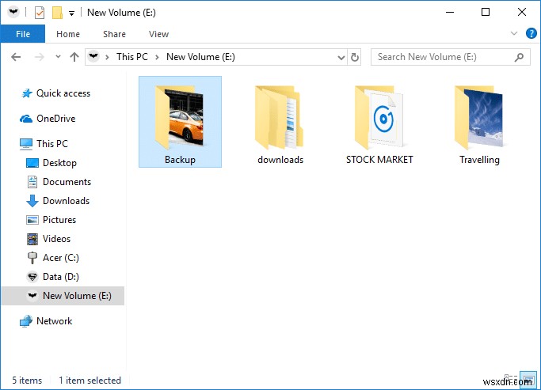Click the This PC monitor icon
The height and width of the screenshot is (390, 541).
[x=26, y=144]
